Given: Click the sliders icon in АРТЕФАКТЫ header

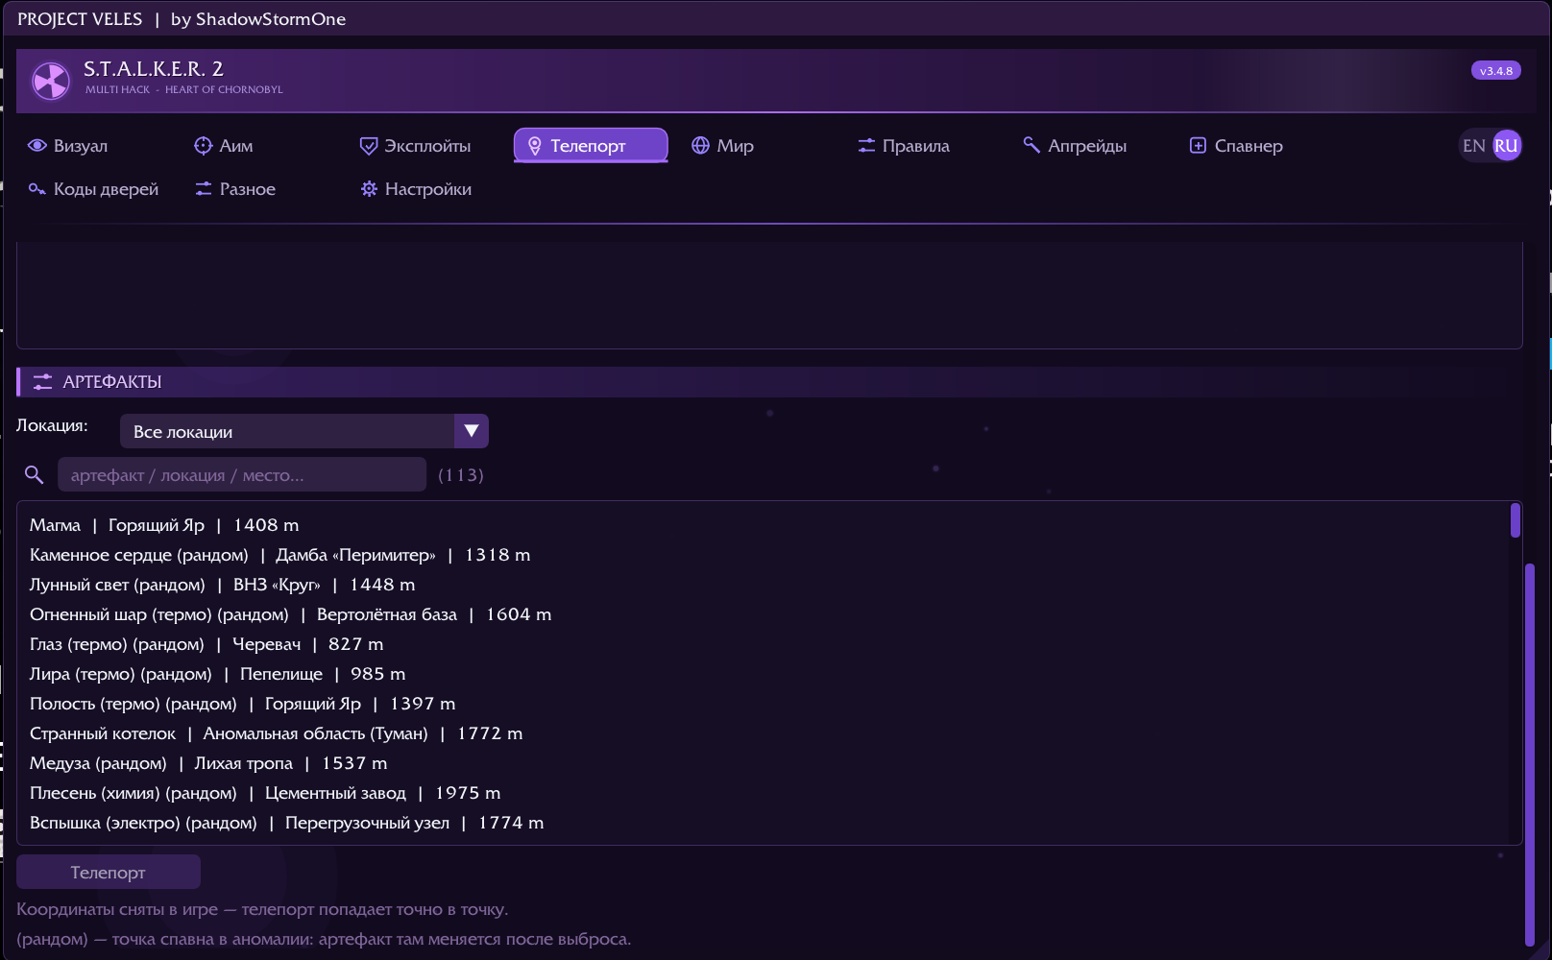Looking at the screenshot, I should click(42, 382).
